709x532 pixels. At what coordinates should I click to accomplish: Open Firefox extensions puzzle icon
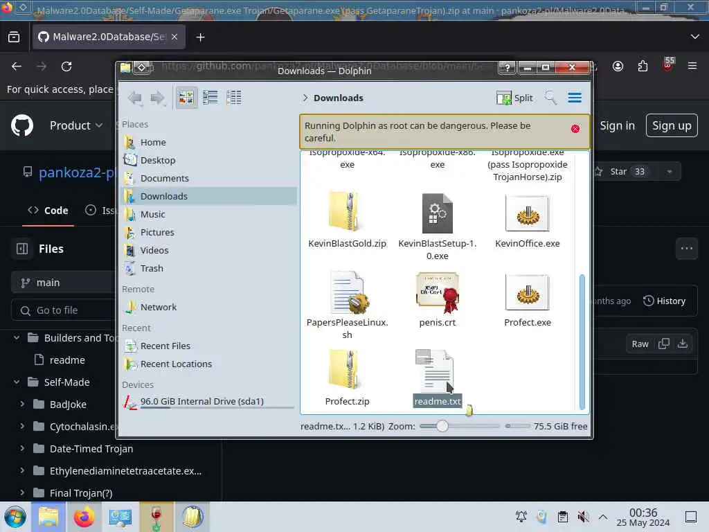[643, 66]
